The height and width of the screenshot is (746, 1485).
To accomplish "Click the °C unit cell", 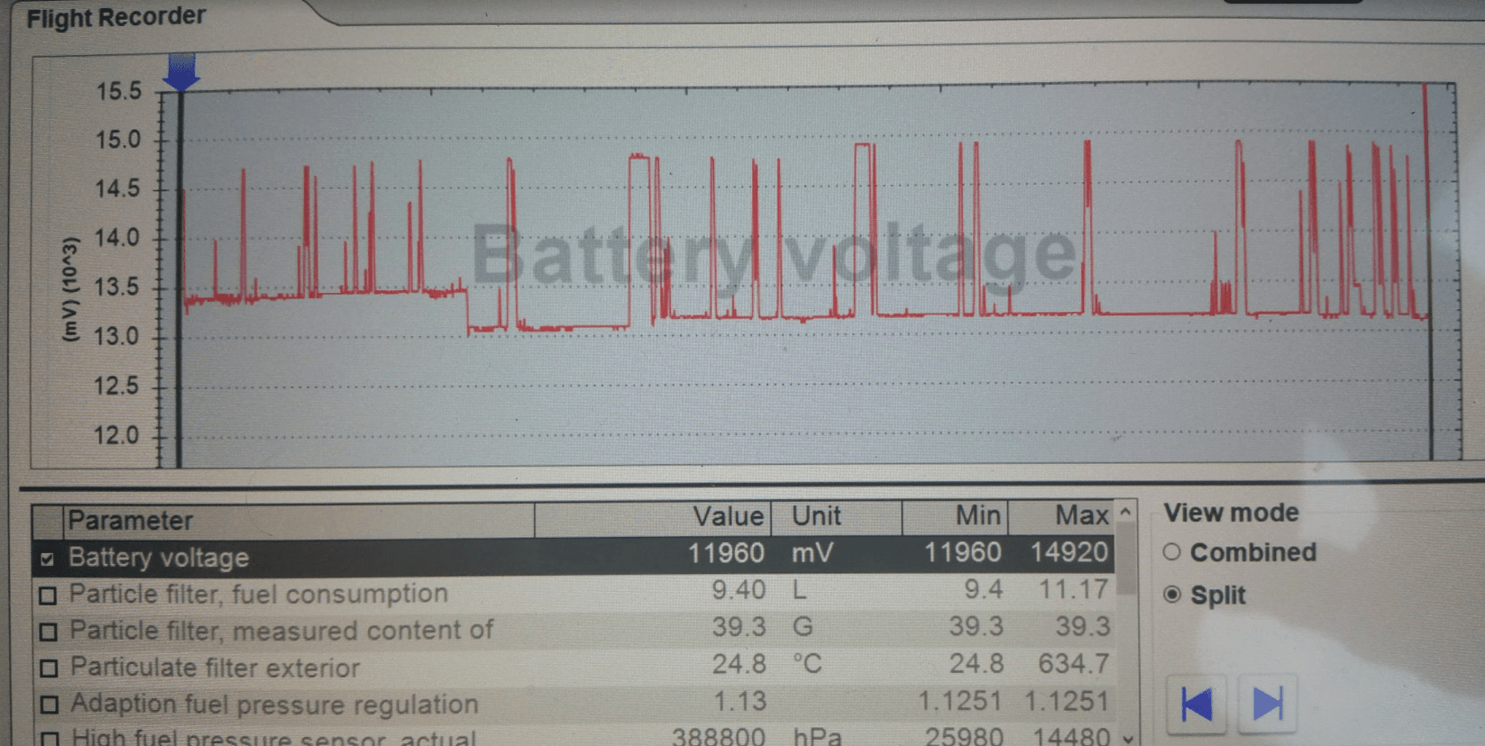I will 807,664.
